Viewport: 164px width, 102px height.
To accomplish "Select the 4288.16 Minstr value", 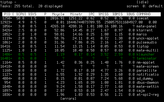I will point(75,26).
